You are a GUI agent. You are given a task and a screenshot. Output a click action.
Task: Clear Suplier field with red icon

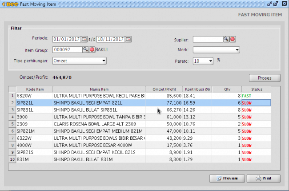pyautogui.click(x=233, y=39)
